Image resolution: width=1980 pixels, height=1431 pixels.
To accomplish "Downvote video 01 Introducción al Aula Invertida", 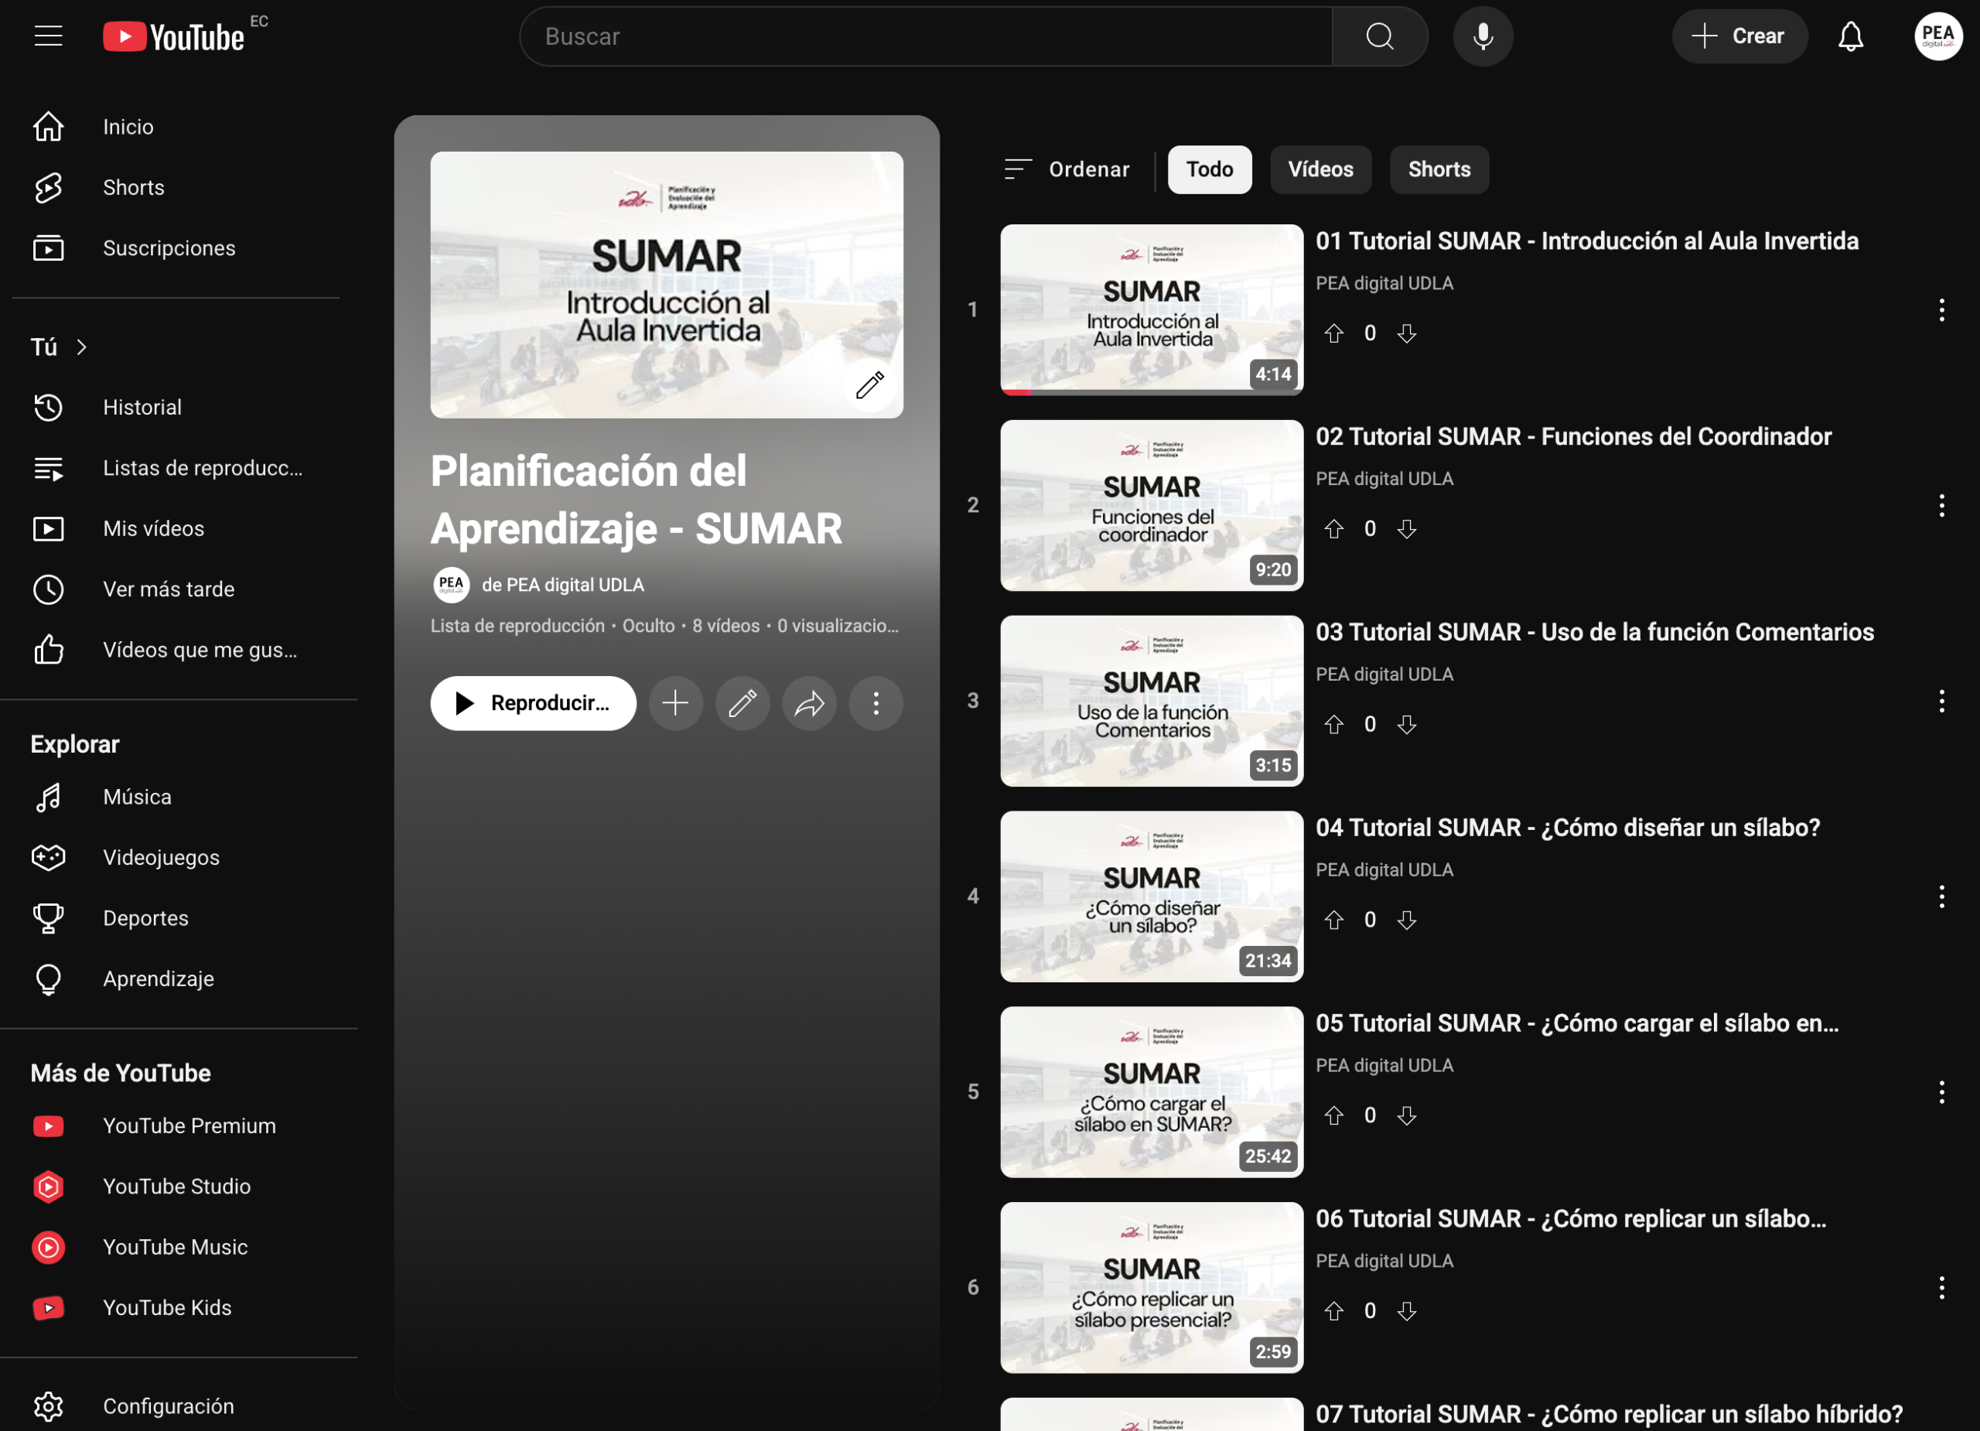I will click(1406, 333).
